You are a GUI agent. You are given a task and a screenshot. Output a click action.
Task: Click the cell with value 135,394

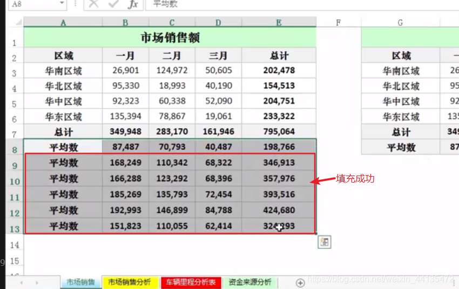(x=126, y=117)
